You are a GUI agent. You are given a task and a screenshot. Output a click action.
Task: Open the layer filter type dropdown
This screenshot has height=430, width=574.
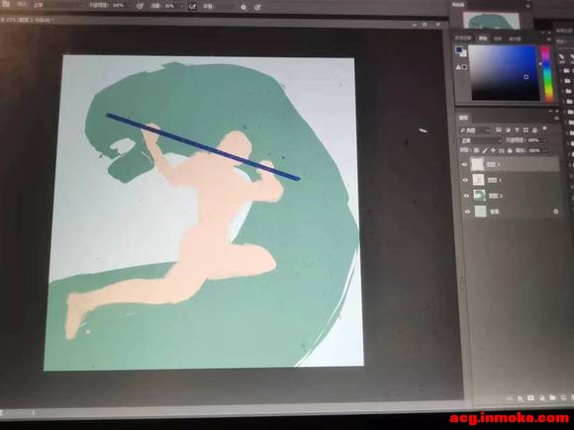tap(475, 130)
